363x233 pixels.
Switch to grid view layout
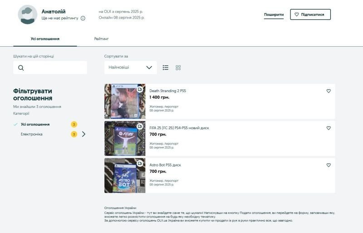(x=178, y=68)
